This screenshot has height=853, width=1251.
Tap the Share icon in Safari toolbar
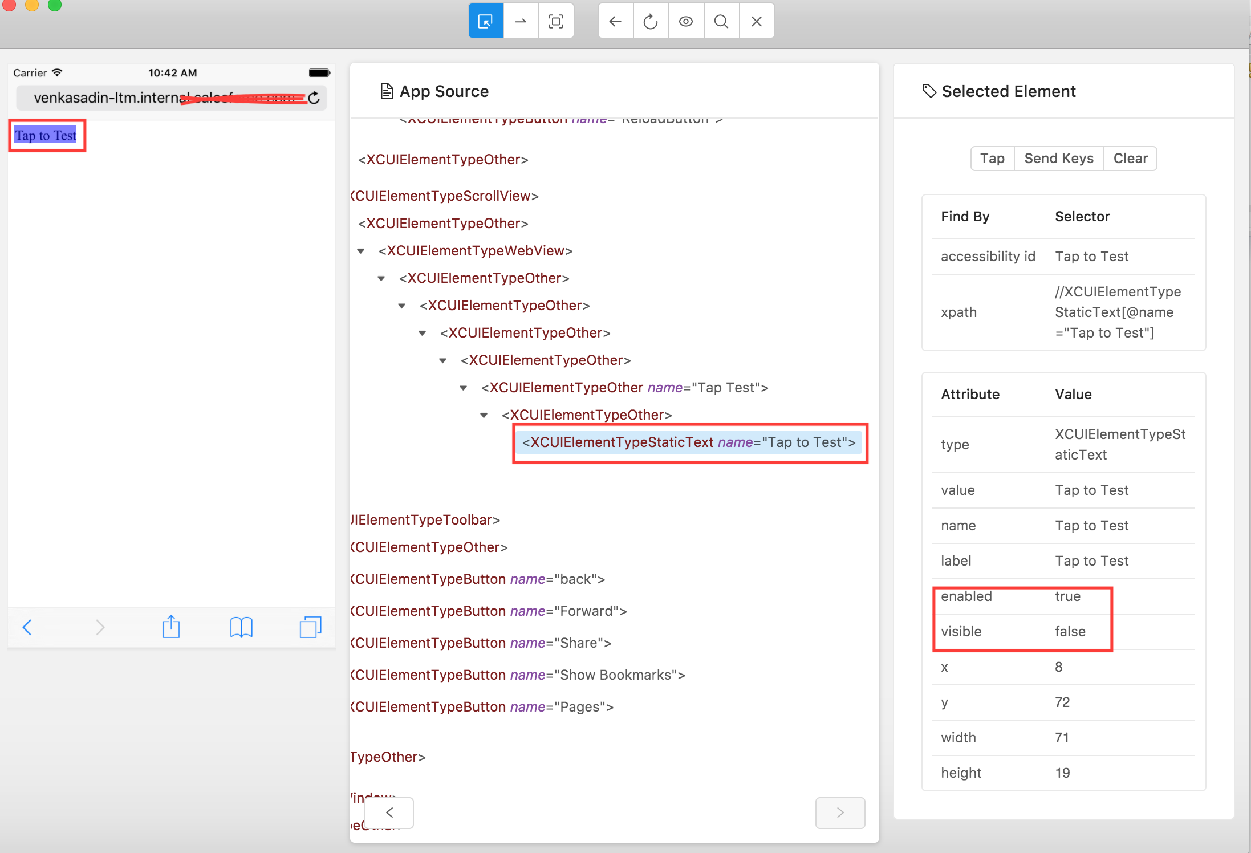[x=171, y=627]
